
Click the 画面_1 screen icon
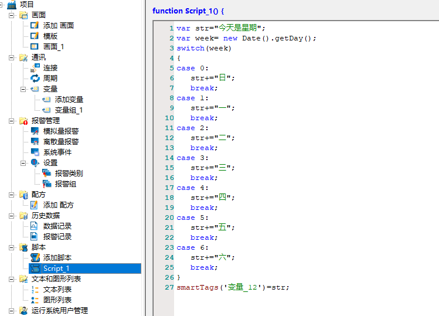(35, 46)
